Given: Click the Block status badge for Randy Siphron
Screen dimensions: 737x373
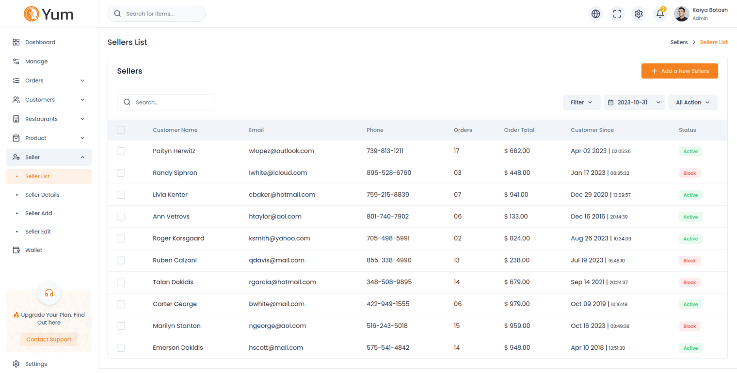Looking at the screenshot, I should coord(689,173).
